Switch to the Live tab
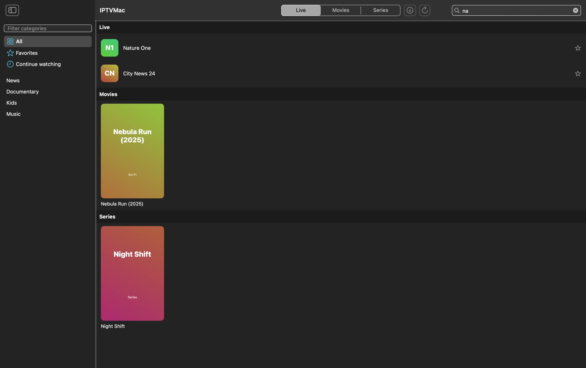 click(x=301, y=10)
